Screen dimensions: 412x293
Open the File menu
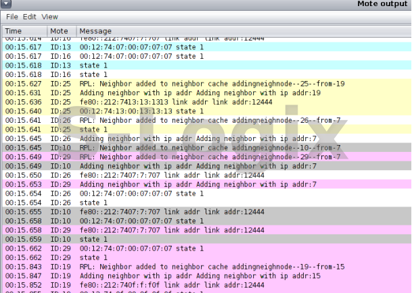[x=12, y=17]
